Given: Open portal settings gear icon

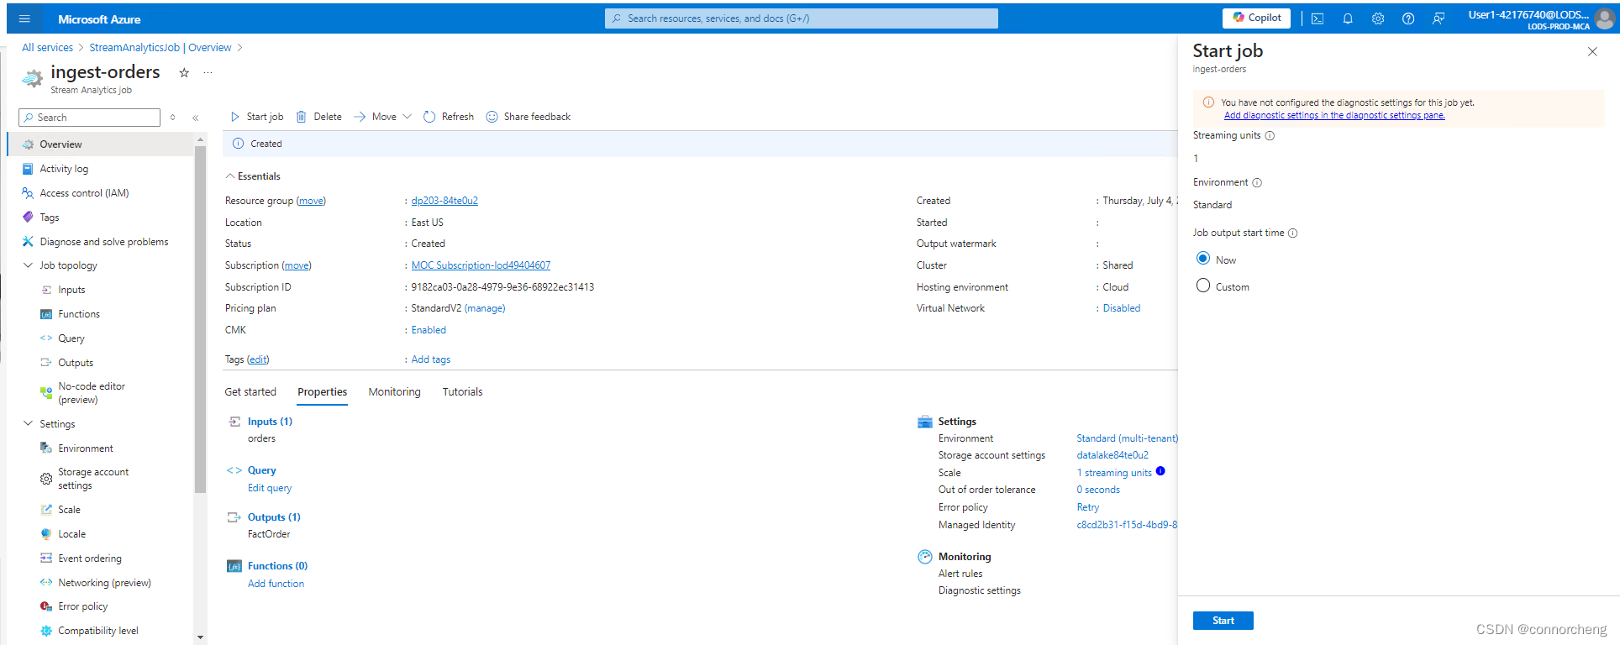Looking at the screenshot, I should coord(1378,18).
